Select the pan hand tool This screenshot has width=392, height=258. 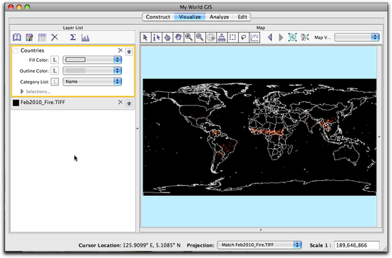pyautogui.click(x=178, y=38)
